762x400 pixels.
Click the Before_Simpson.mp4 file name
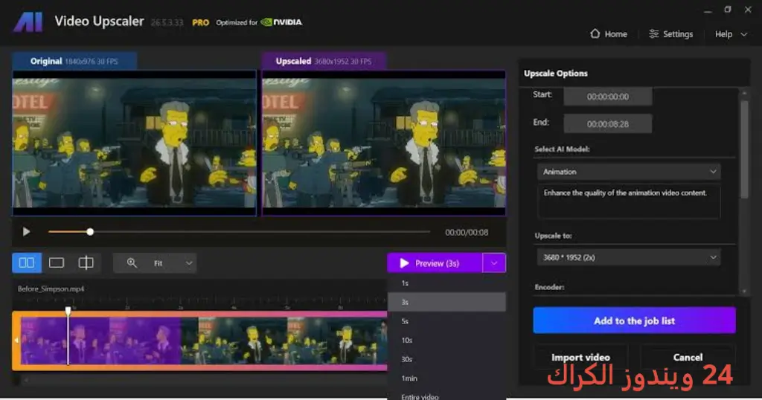[x=51, y=288]
